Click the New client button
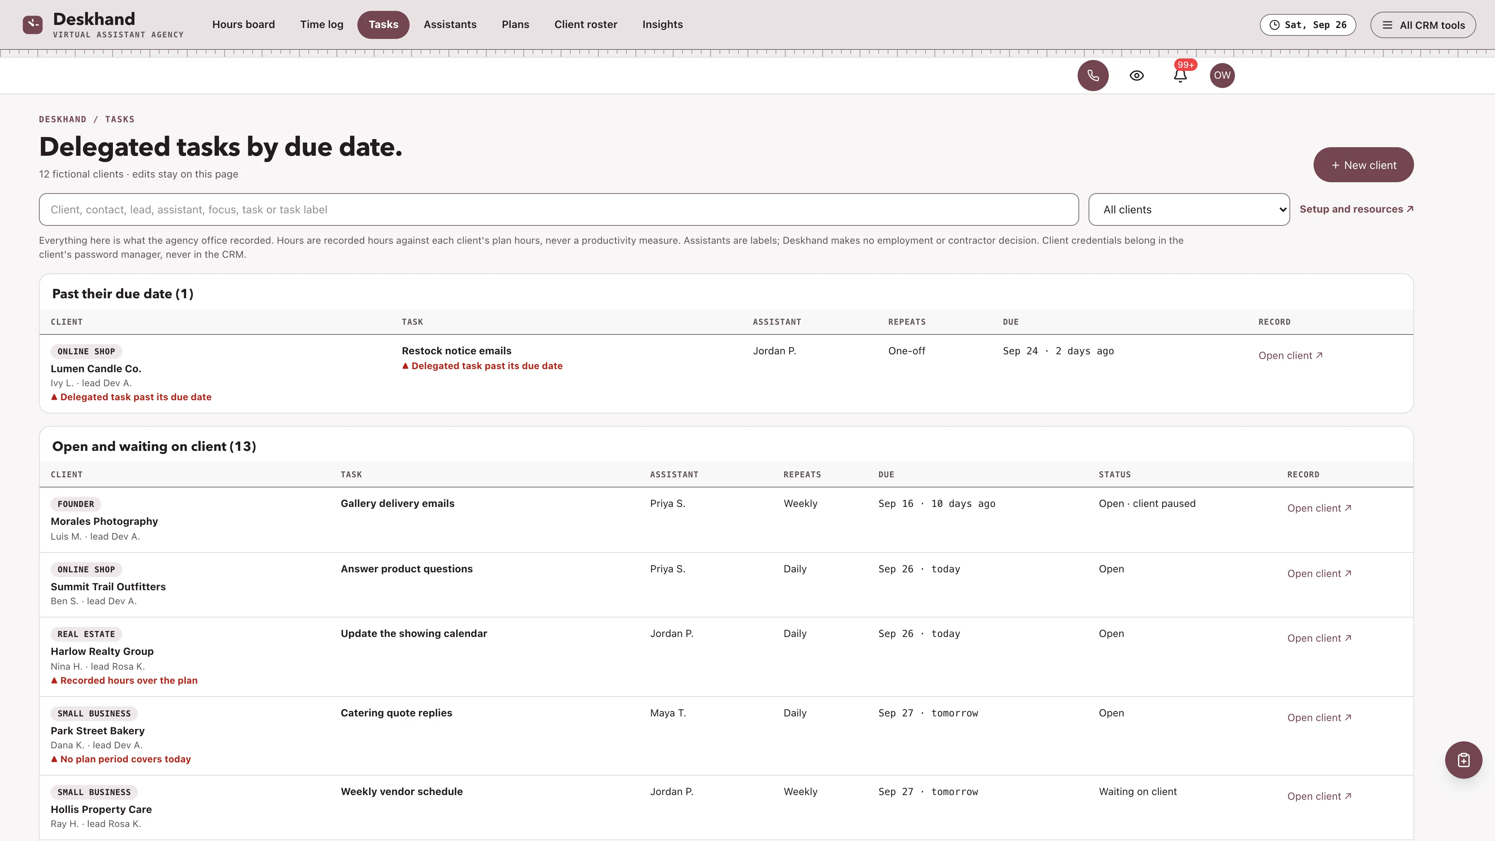1495x841 pixels. coord(1363,165)
